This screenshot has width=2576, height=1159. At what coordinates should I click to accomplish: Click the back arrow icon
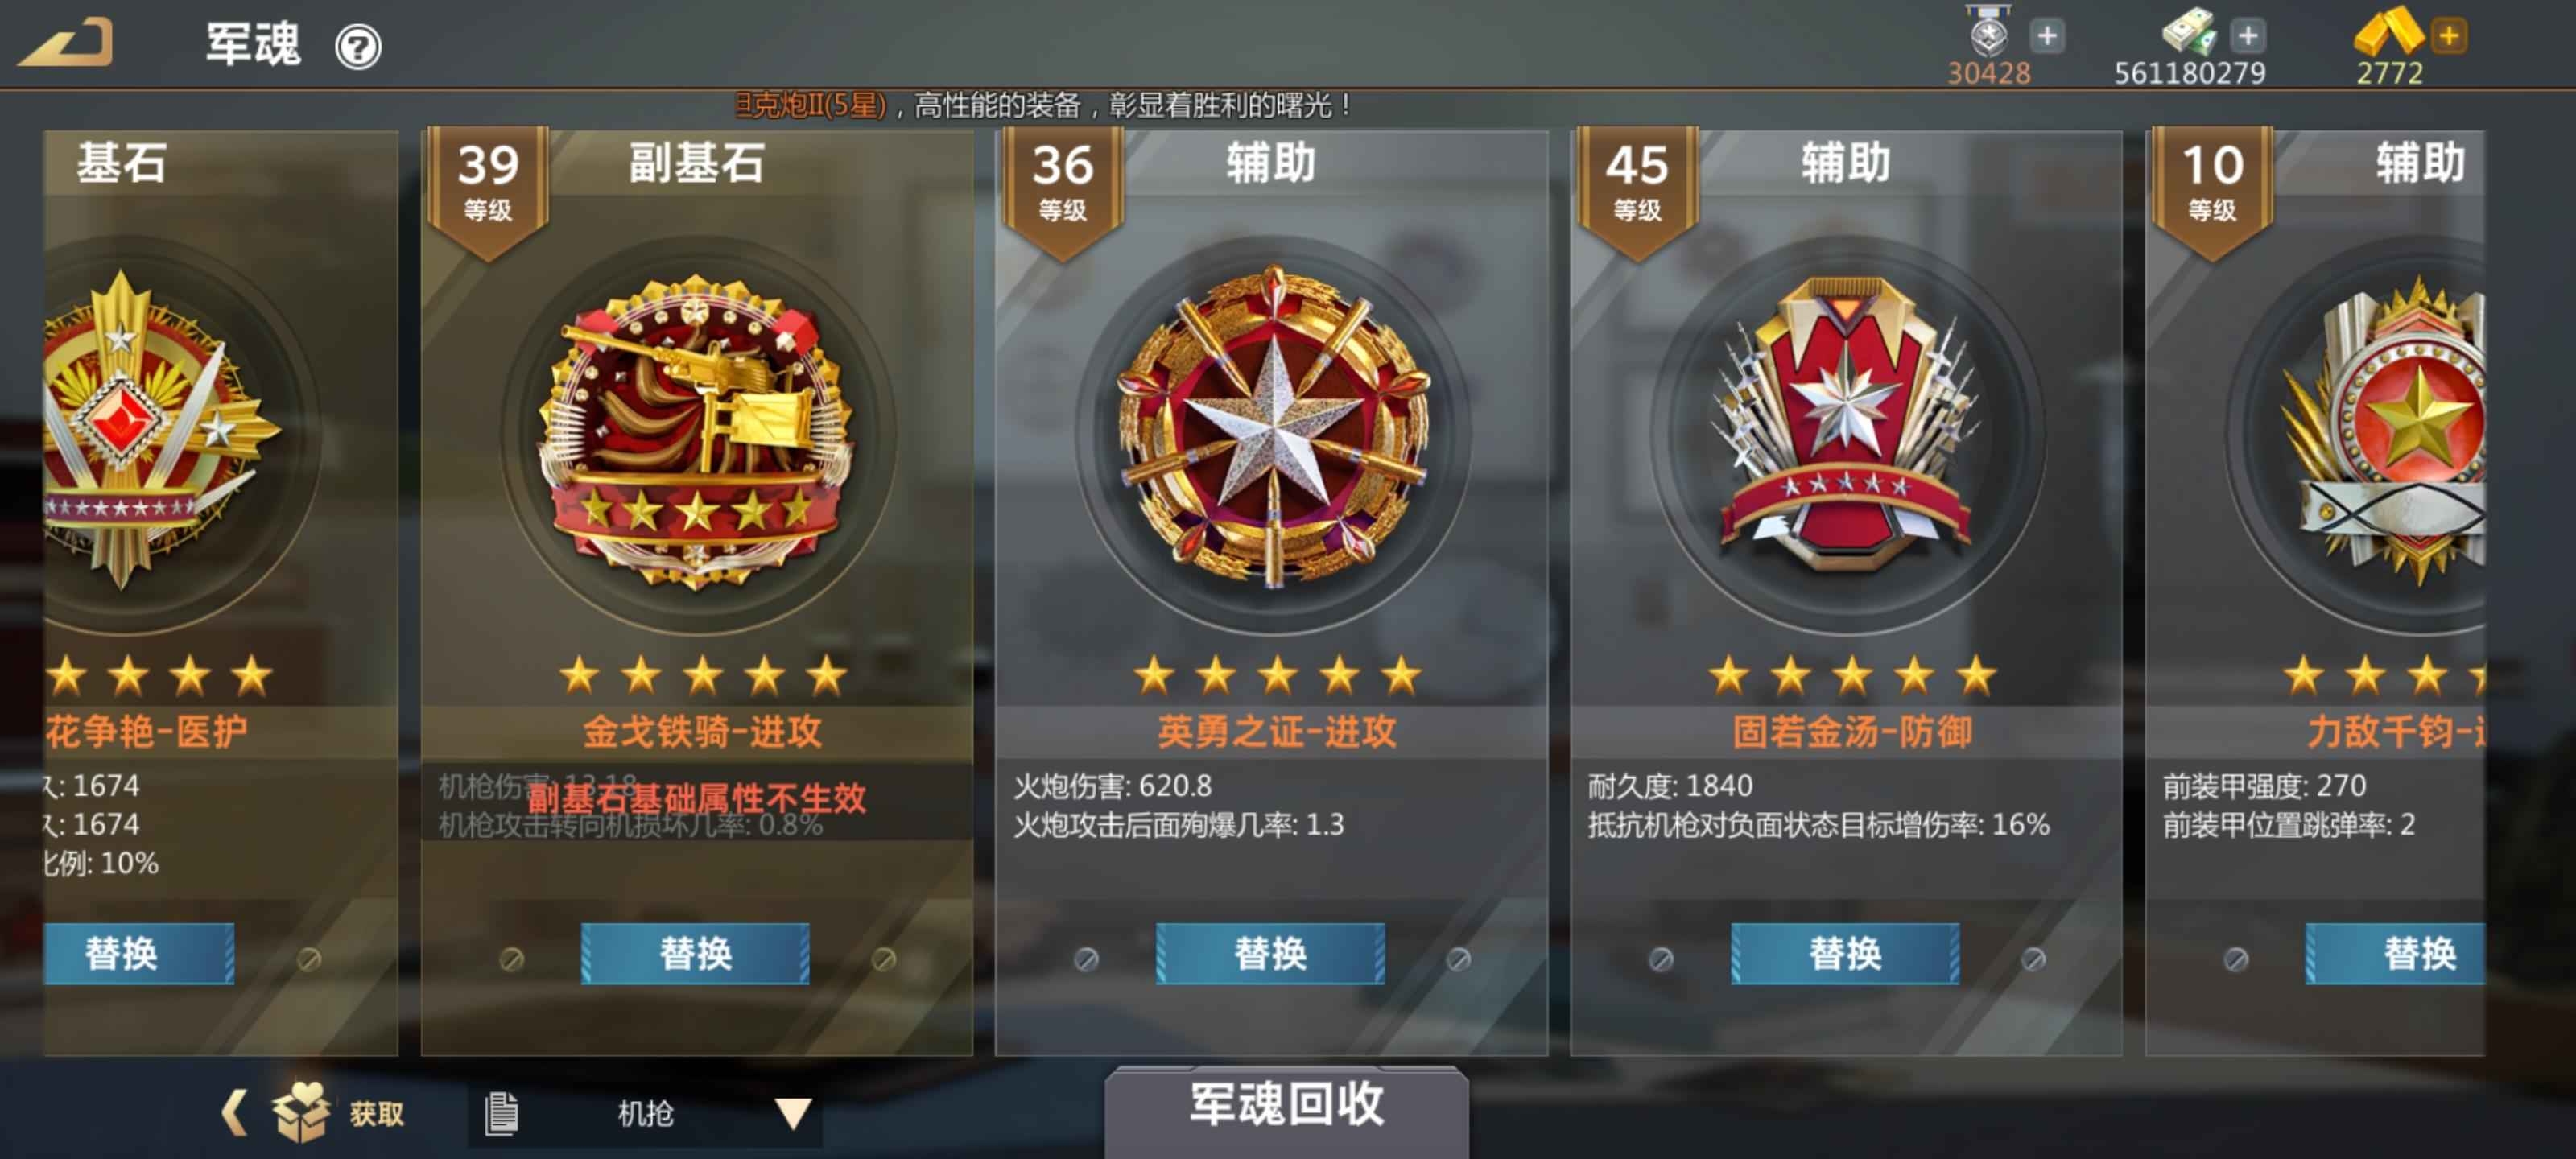pyautogui.click(x=66, y=43)
